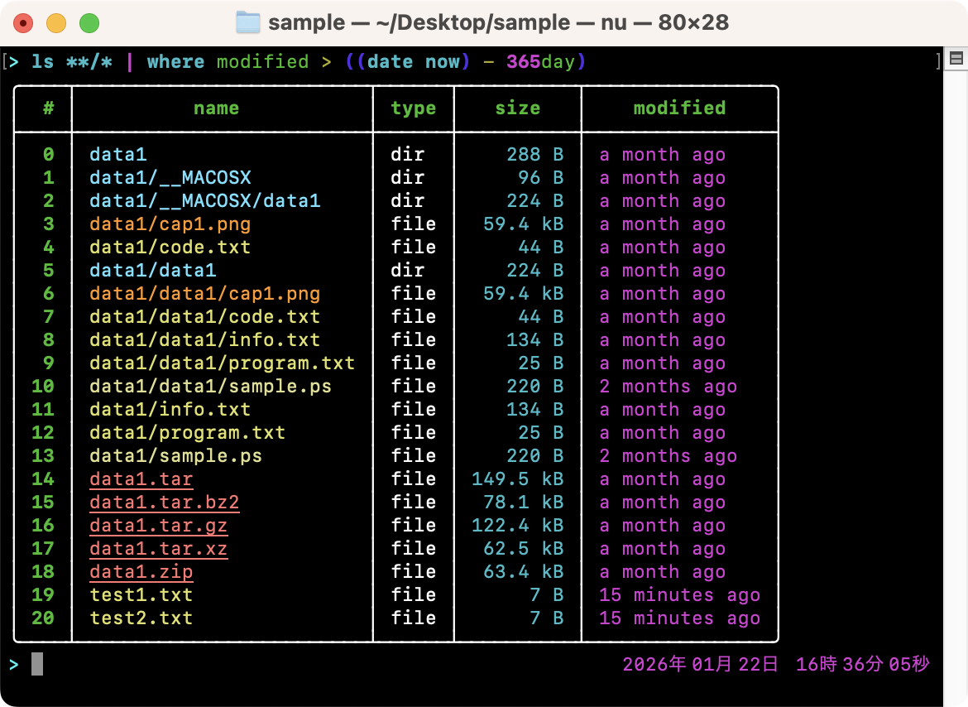The image size is (968, 707).
Task: Click the data1/__MACOSX/data1 directory entry
Action: point(204,201)
